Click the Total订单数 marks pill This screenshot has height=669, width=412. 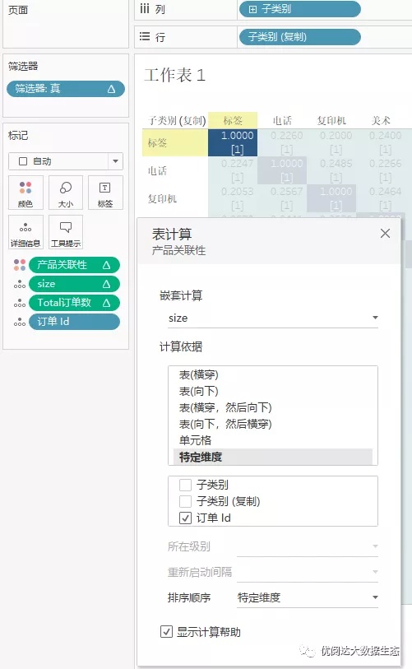[x=74, y=303]
